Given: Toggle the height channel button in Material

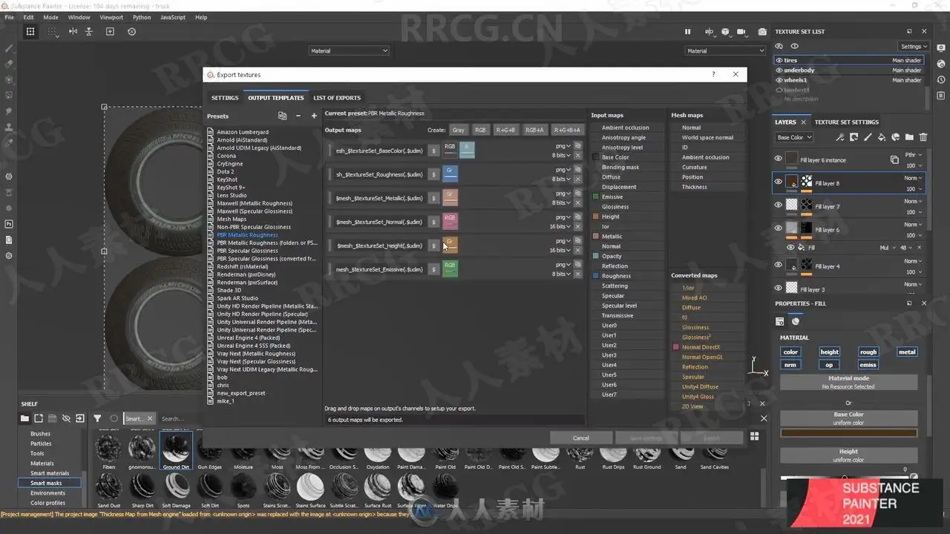Looking at the screenshot, I should tap(829, 352).
